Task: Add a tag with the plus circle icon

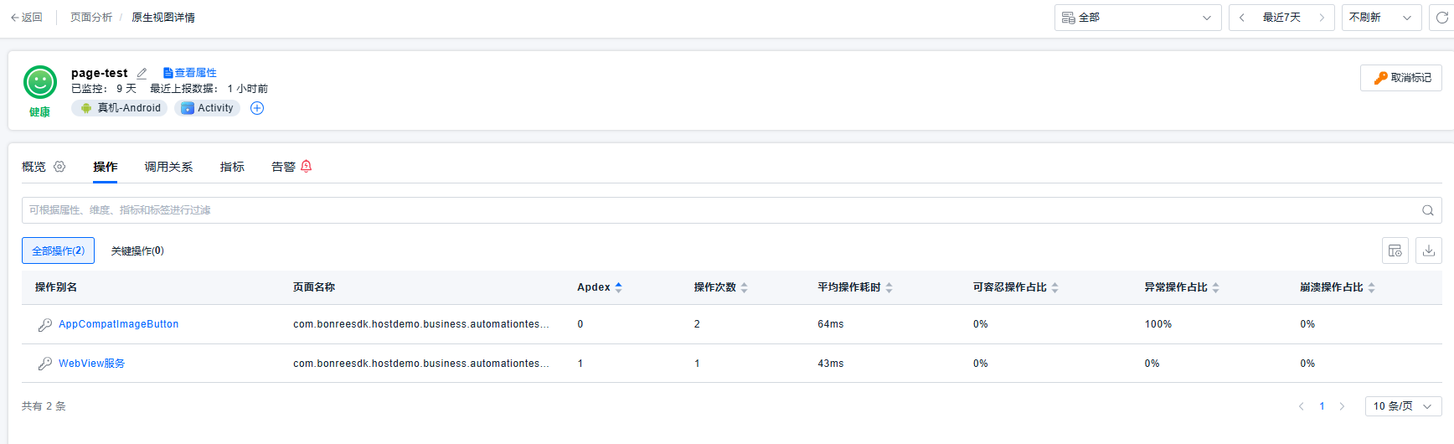Action: pos(257,108)
